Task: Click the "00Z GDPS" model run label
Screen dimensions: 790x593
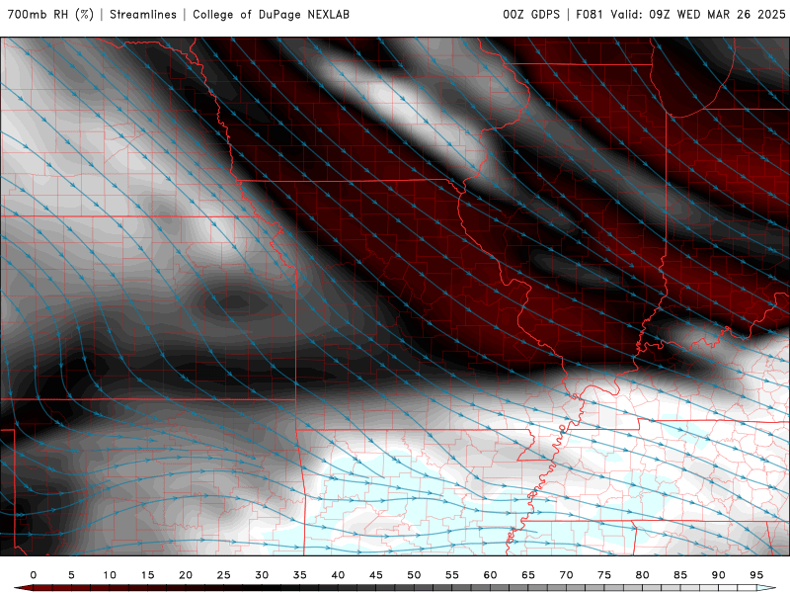Action: 531,15
